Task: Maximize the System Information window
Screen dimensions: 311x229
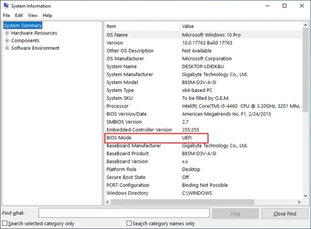Action: 285,6
